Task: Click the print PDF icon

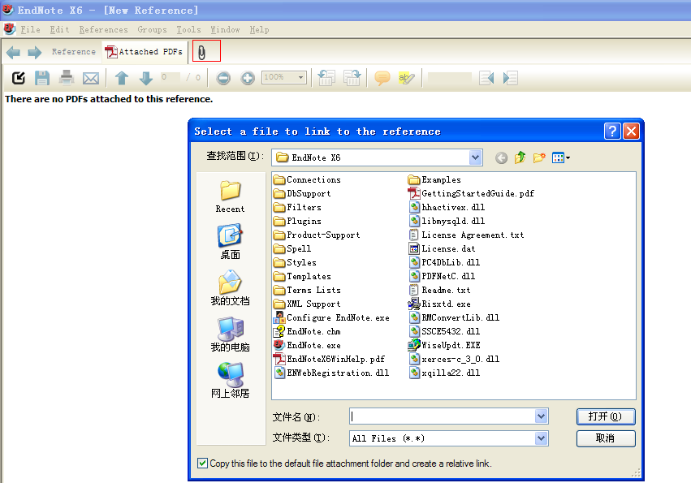Action: point(67,78)
